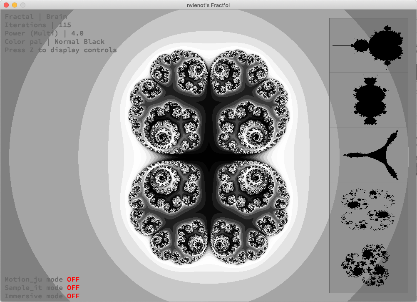
Task: Minimize the Fract'ol window with yellow button
Action: (15, 5)
